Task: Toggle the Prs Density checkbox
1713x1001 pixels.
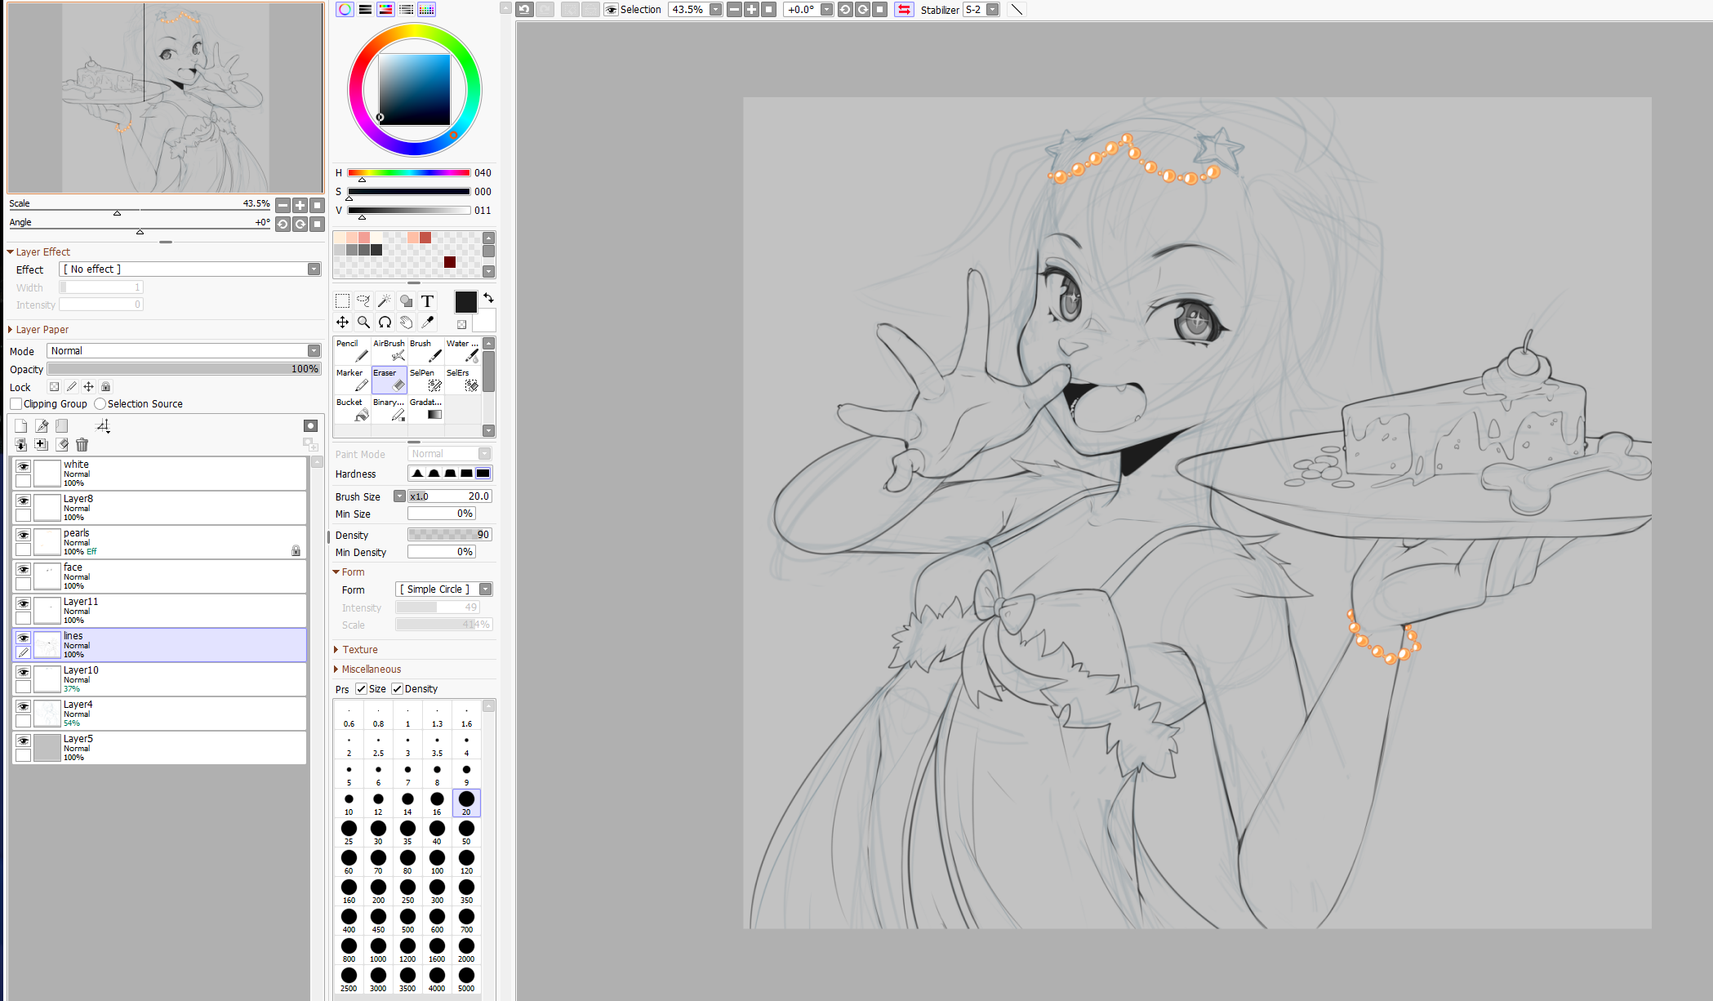Action: (x=398, y=689)
